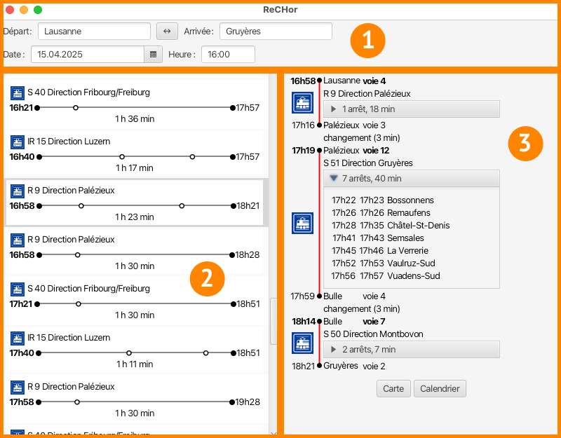The image size is (561, 438).
Task: Click train icon of S 40 16h21 journey
Action: 18,93
